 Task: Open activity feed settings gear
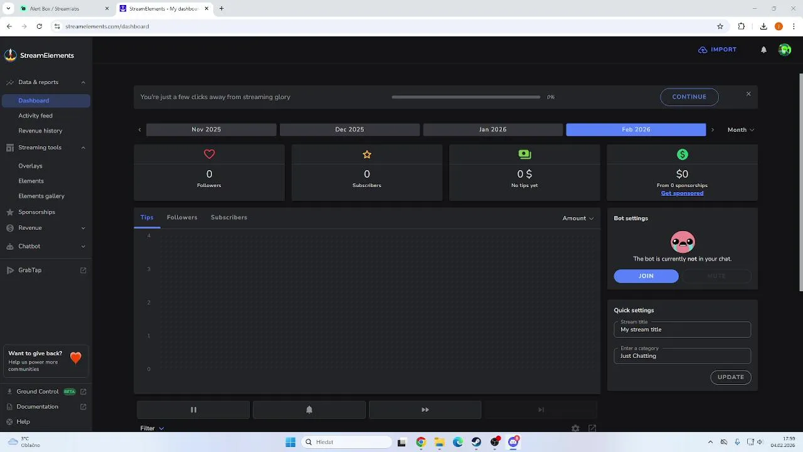(x=575, y=428)
